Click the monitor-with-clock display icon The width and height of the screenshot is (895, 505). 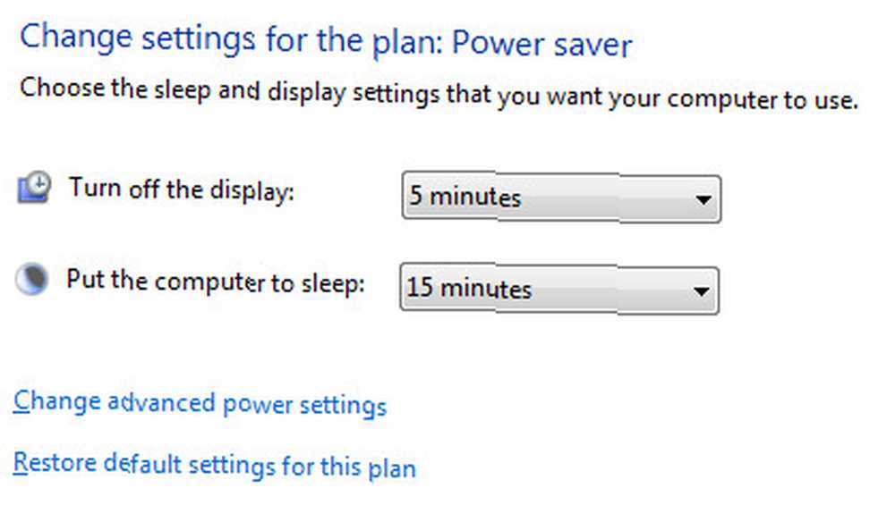coord(34,187)
